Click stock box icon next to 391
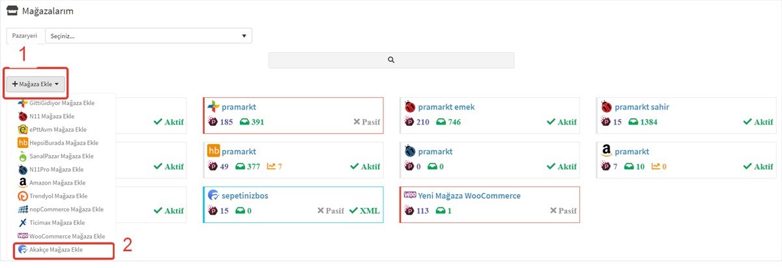 [x=244, y=122]
